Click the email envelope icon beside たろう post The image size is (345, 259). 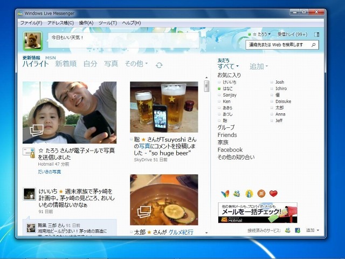(29, 153)
